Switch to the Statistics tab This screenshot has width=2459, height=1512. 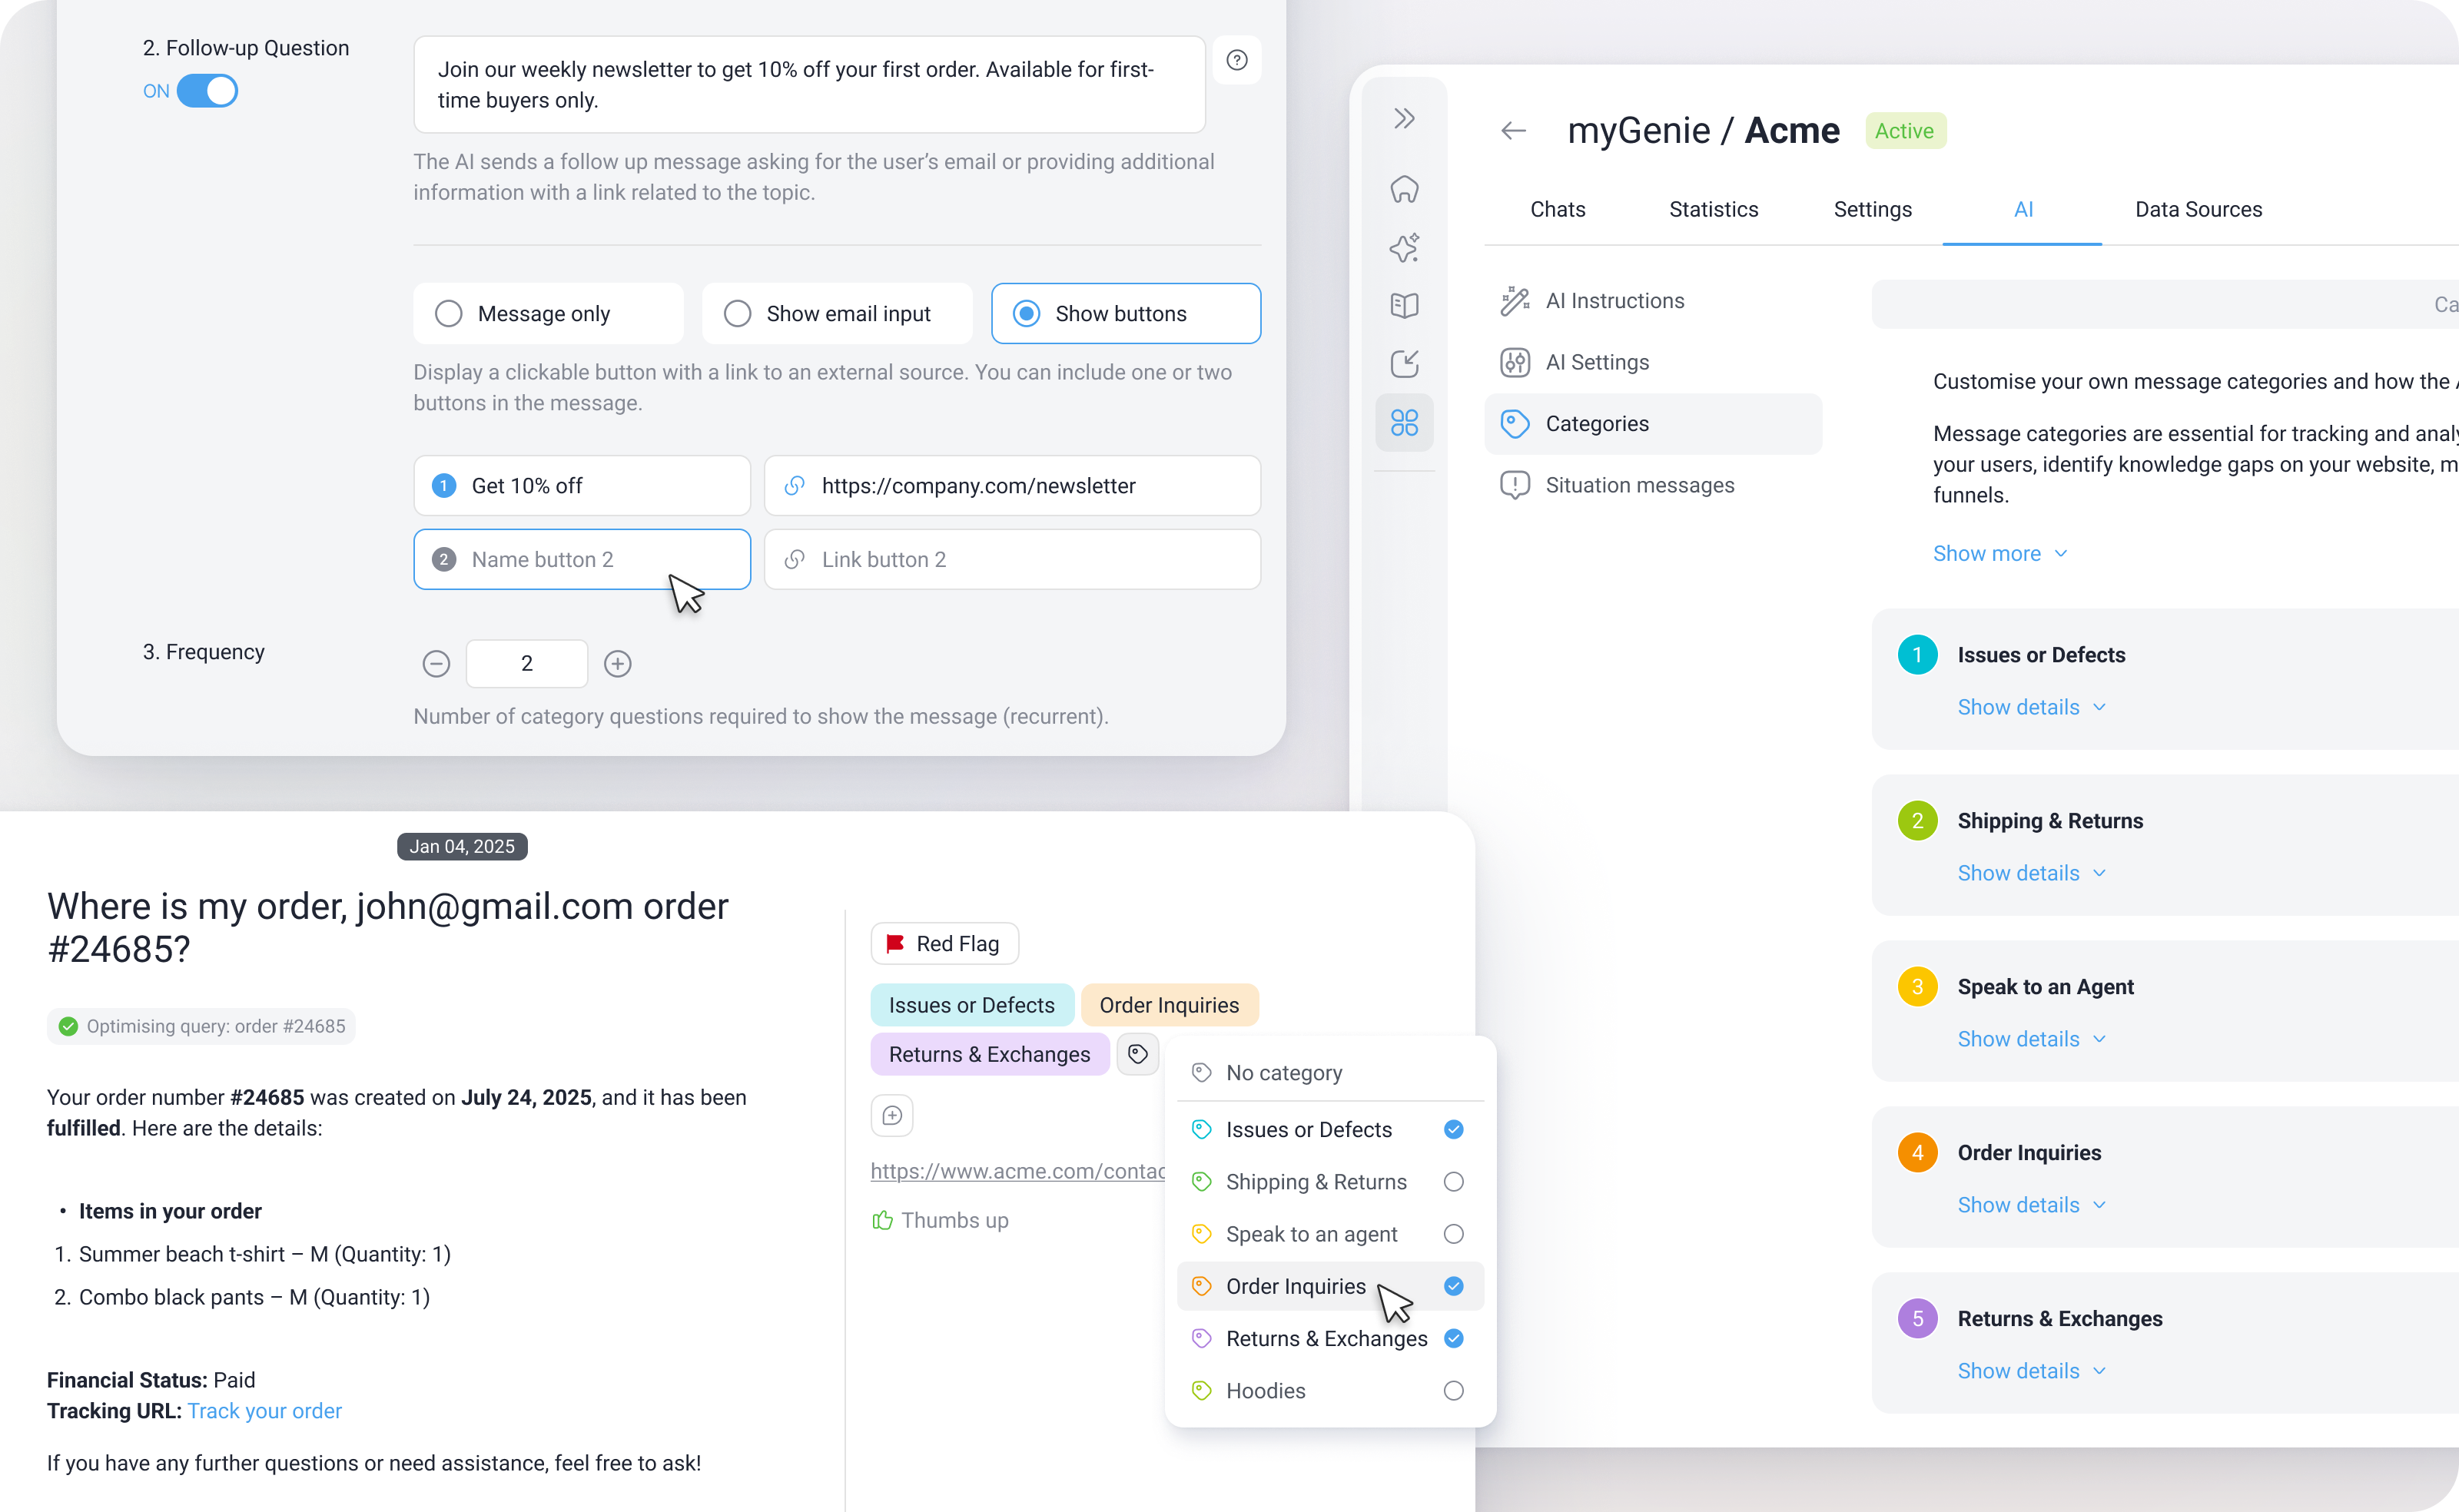point(1713,210)
